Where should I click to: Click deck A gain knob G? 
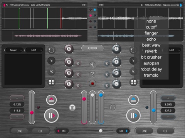[69, 49]
